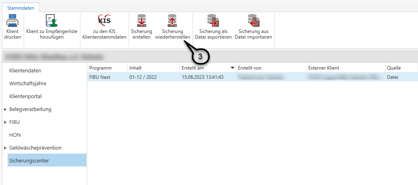Expand the Belegverarbeitung tree node

(x=5, y=109)
